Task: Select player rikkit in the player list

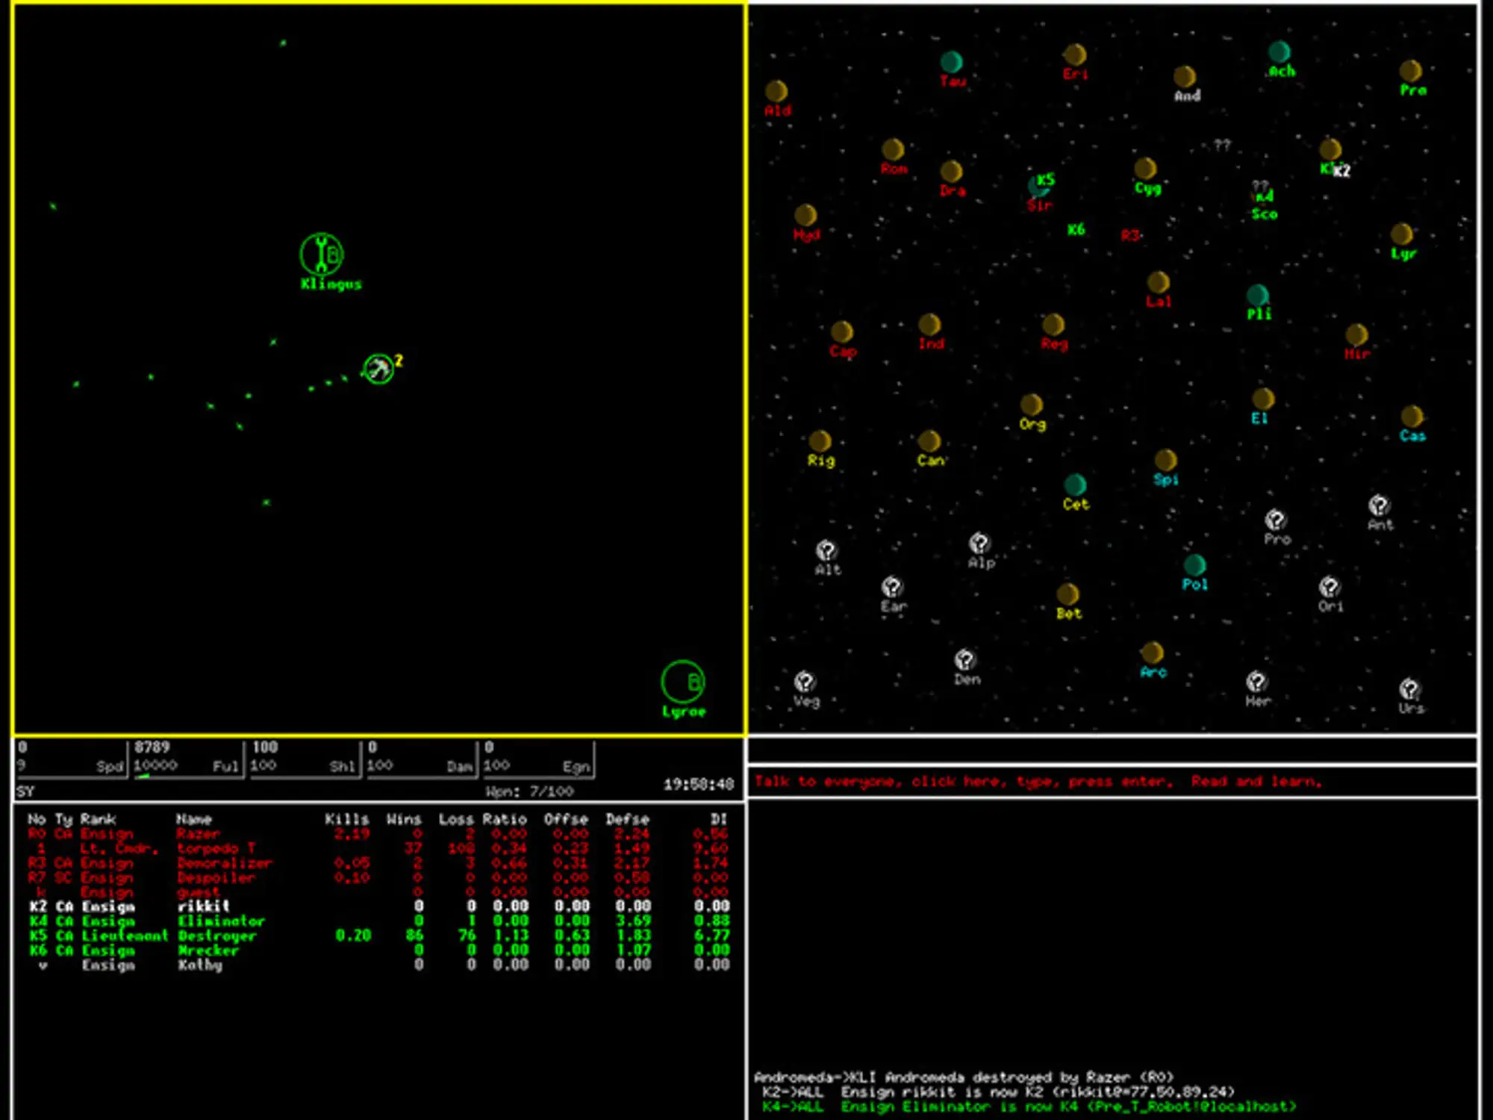Action: pos(203,906)
